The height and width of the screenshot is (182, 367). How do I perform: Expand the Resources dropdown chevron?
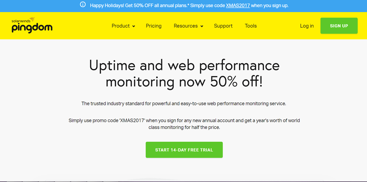coord(202,26)
